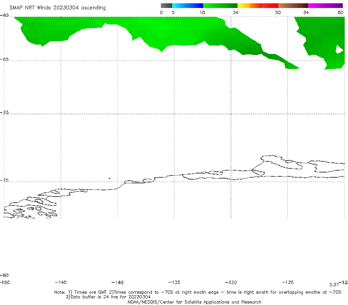Click the small dot marker near -141, -75

[x=110, y=178]
